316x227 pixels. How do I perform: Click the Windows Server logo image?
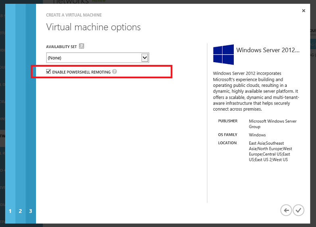(223, 55)
